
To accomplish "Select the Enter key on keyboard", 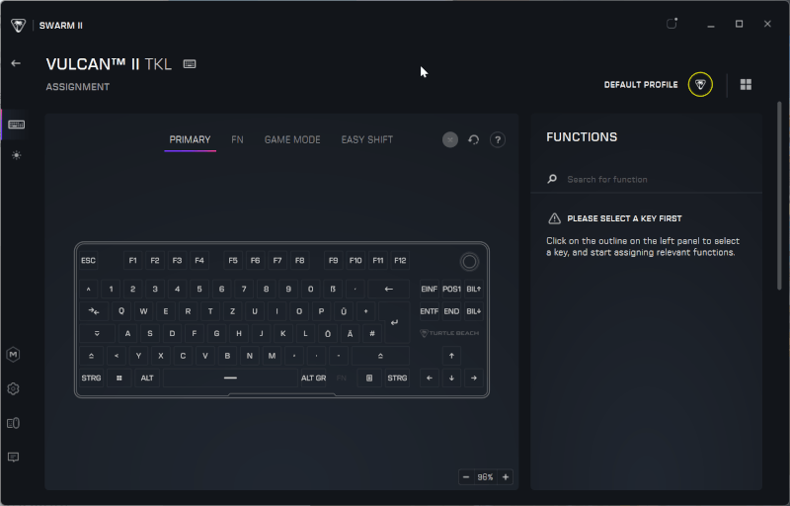I will [394, 322].
